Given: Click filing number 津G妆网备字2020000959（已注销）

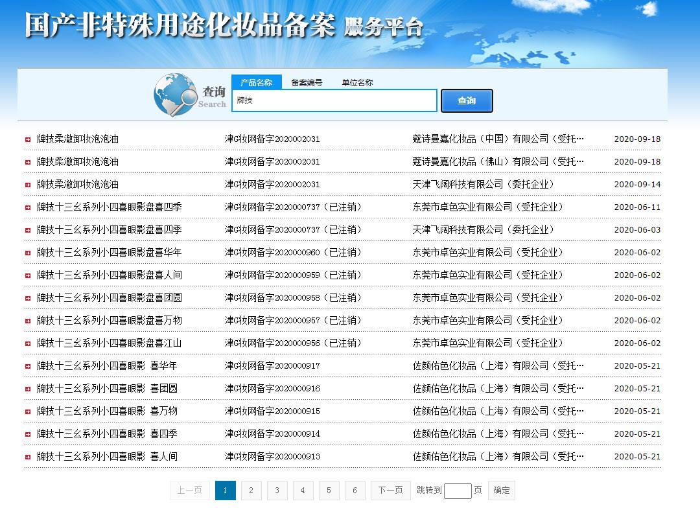Looking at the screenshot, I should (294, 275).
